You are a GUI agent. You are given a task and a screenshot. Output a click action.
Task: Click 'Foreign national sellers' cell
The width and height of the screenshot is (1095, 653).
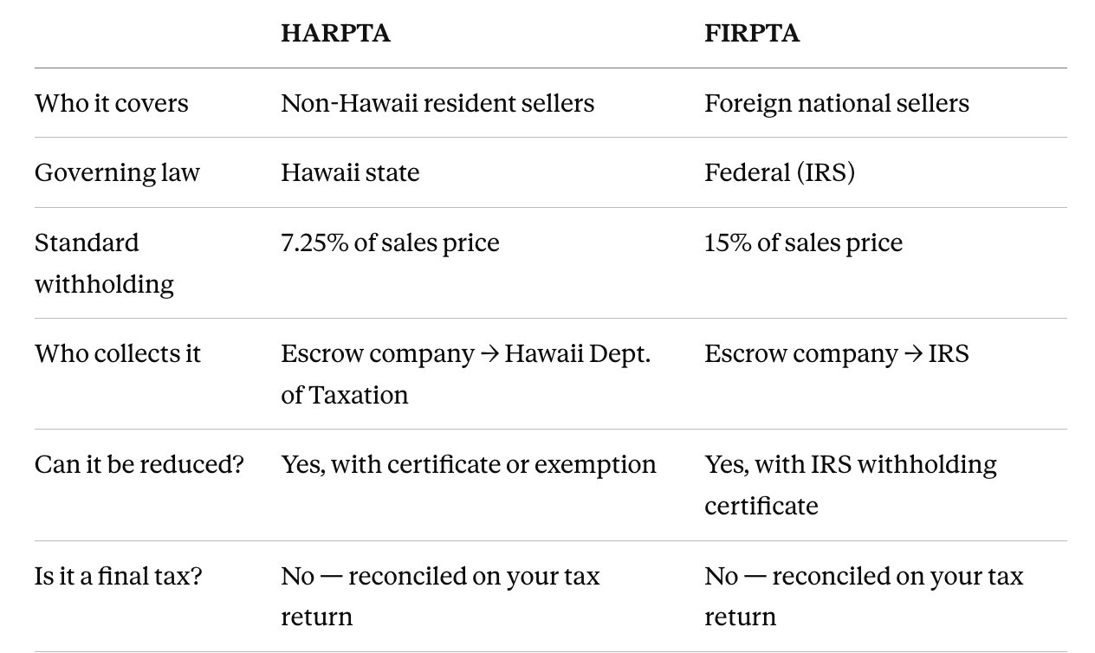837,103
